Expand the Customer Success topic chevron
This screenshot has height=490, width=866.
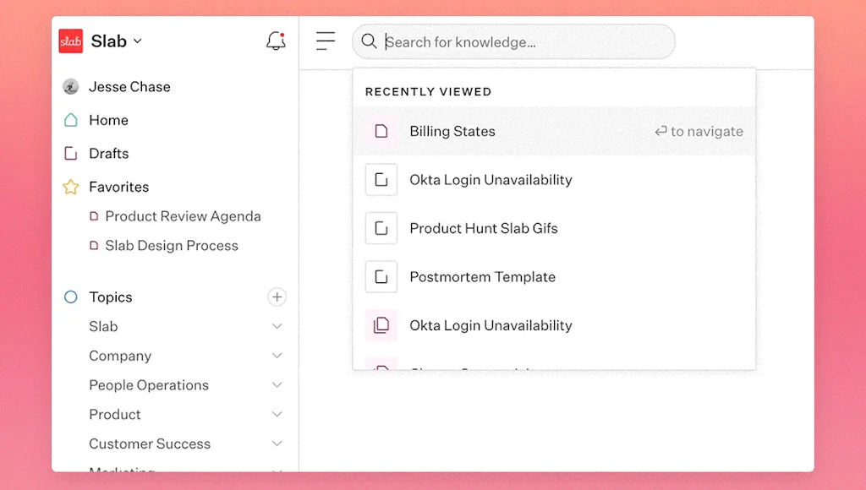pyautogui.click(x=277, y=444)
